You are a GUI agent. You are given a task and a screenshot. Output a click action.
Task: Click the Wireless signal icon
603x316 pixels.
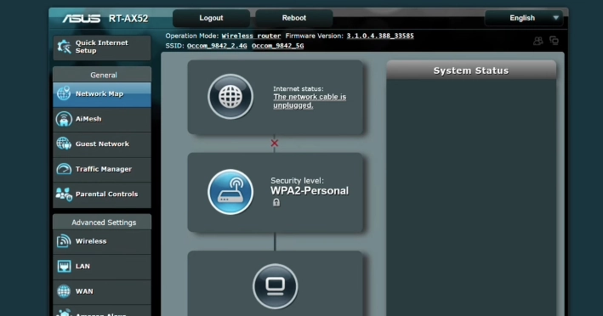[x=64, y=241]
